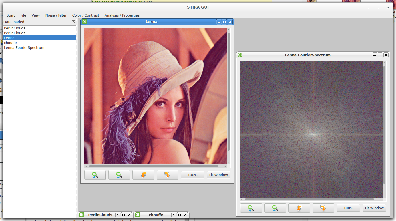Click the Lenna window title bar
396x221 pixels.
coord(151,22)
